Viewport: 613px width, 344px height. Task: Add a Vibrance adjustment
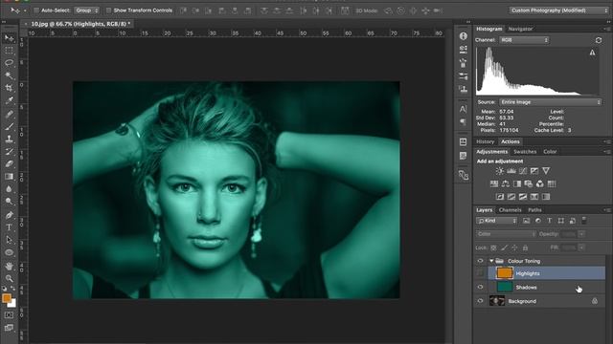[546, 171]
